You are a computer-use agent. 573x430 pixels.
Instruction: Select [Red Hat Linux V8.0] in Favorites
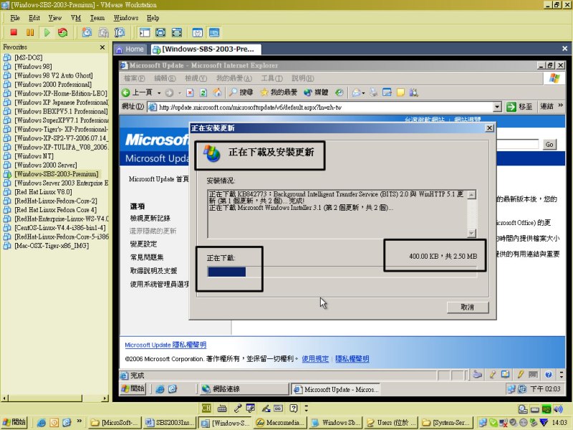tap(43, 191)
